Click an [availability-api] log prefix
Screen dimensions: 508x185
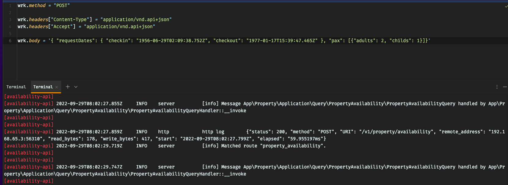28,96
